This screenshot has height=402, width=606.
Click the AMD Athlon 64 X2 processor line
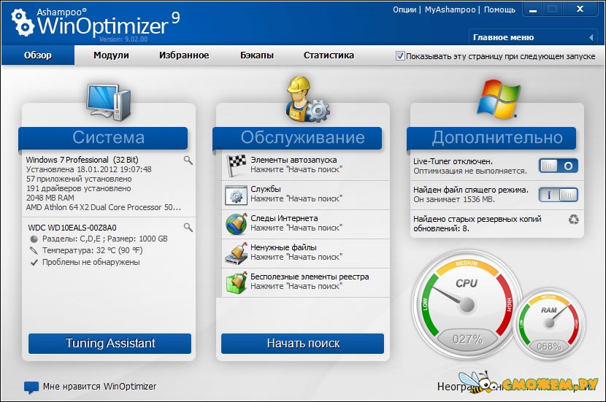pos(104,207)
